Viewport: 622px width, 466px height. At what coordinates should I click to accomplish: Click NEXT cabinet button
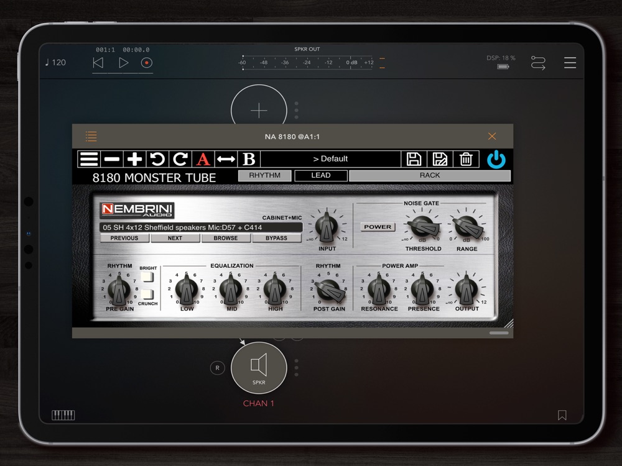(x=175, y=238)
